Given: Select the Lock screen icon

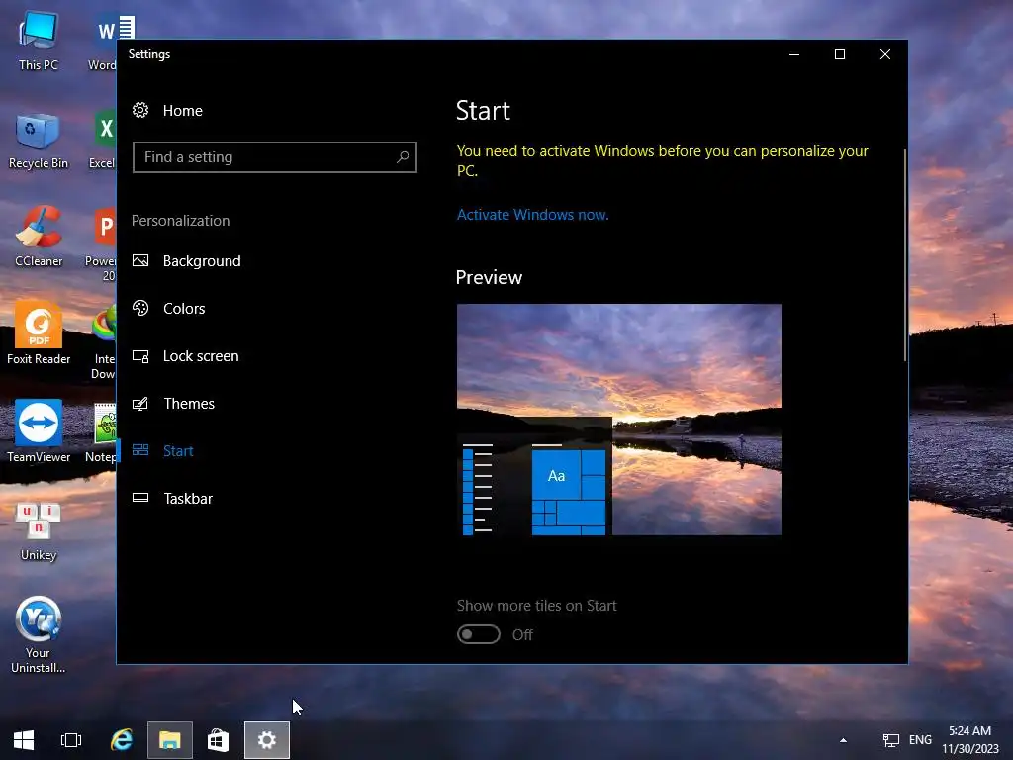Looking at the screenshot, I should pyautogui.click(x=140, y=356).
